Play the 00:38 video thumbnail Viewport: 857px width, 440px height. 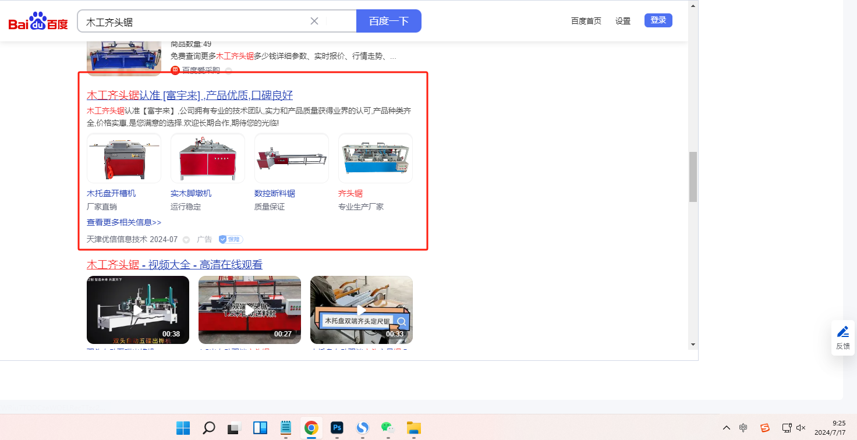(x=138, y=310)
